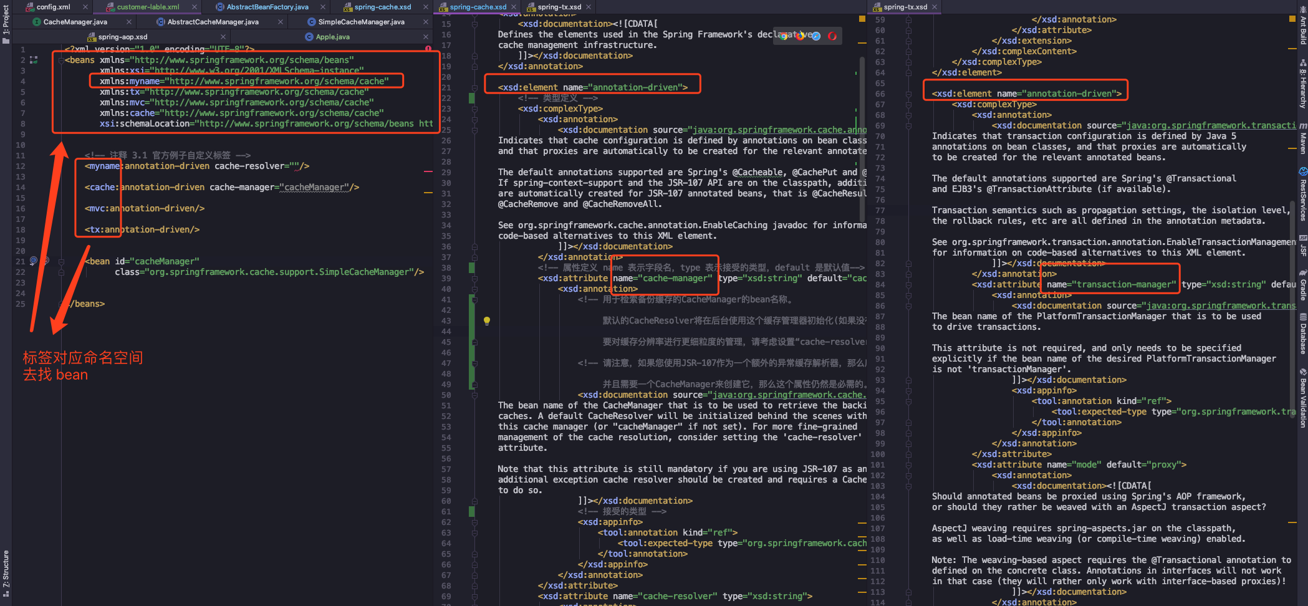Open the Gradle tool window
1308x606 pixels.
pos(1302,284)
